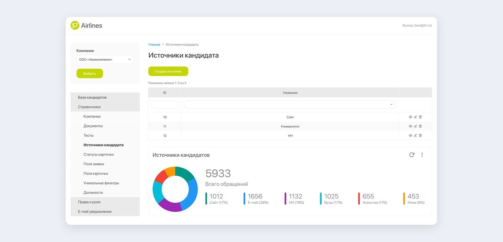View details of source "Сайт" via eye icon
Viewport: 503px width, 242px height.
coord(410,117)
